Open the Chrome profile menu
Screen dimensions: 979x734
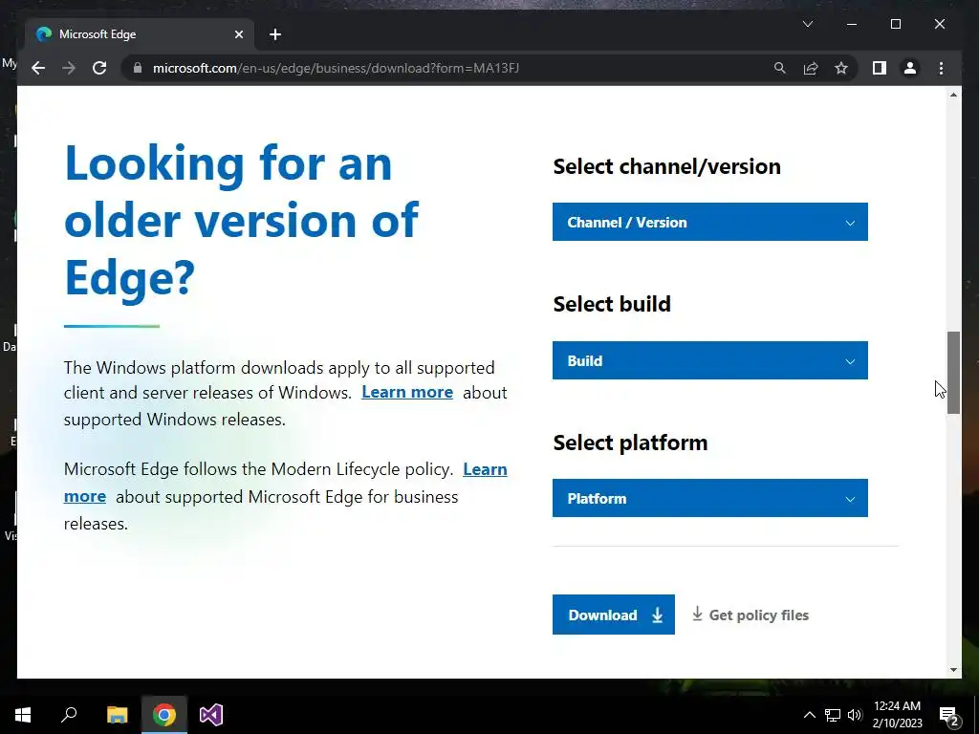tap(910, 68)
